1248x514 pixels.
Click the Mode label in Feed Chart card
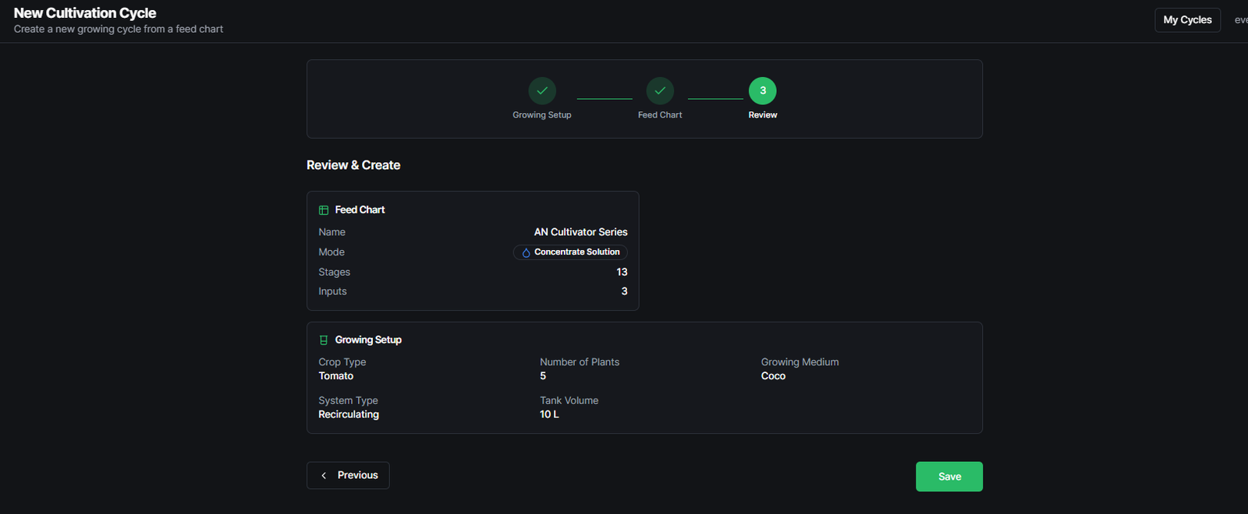331,252
